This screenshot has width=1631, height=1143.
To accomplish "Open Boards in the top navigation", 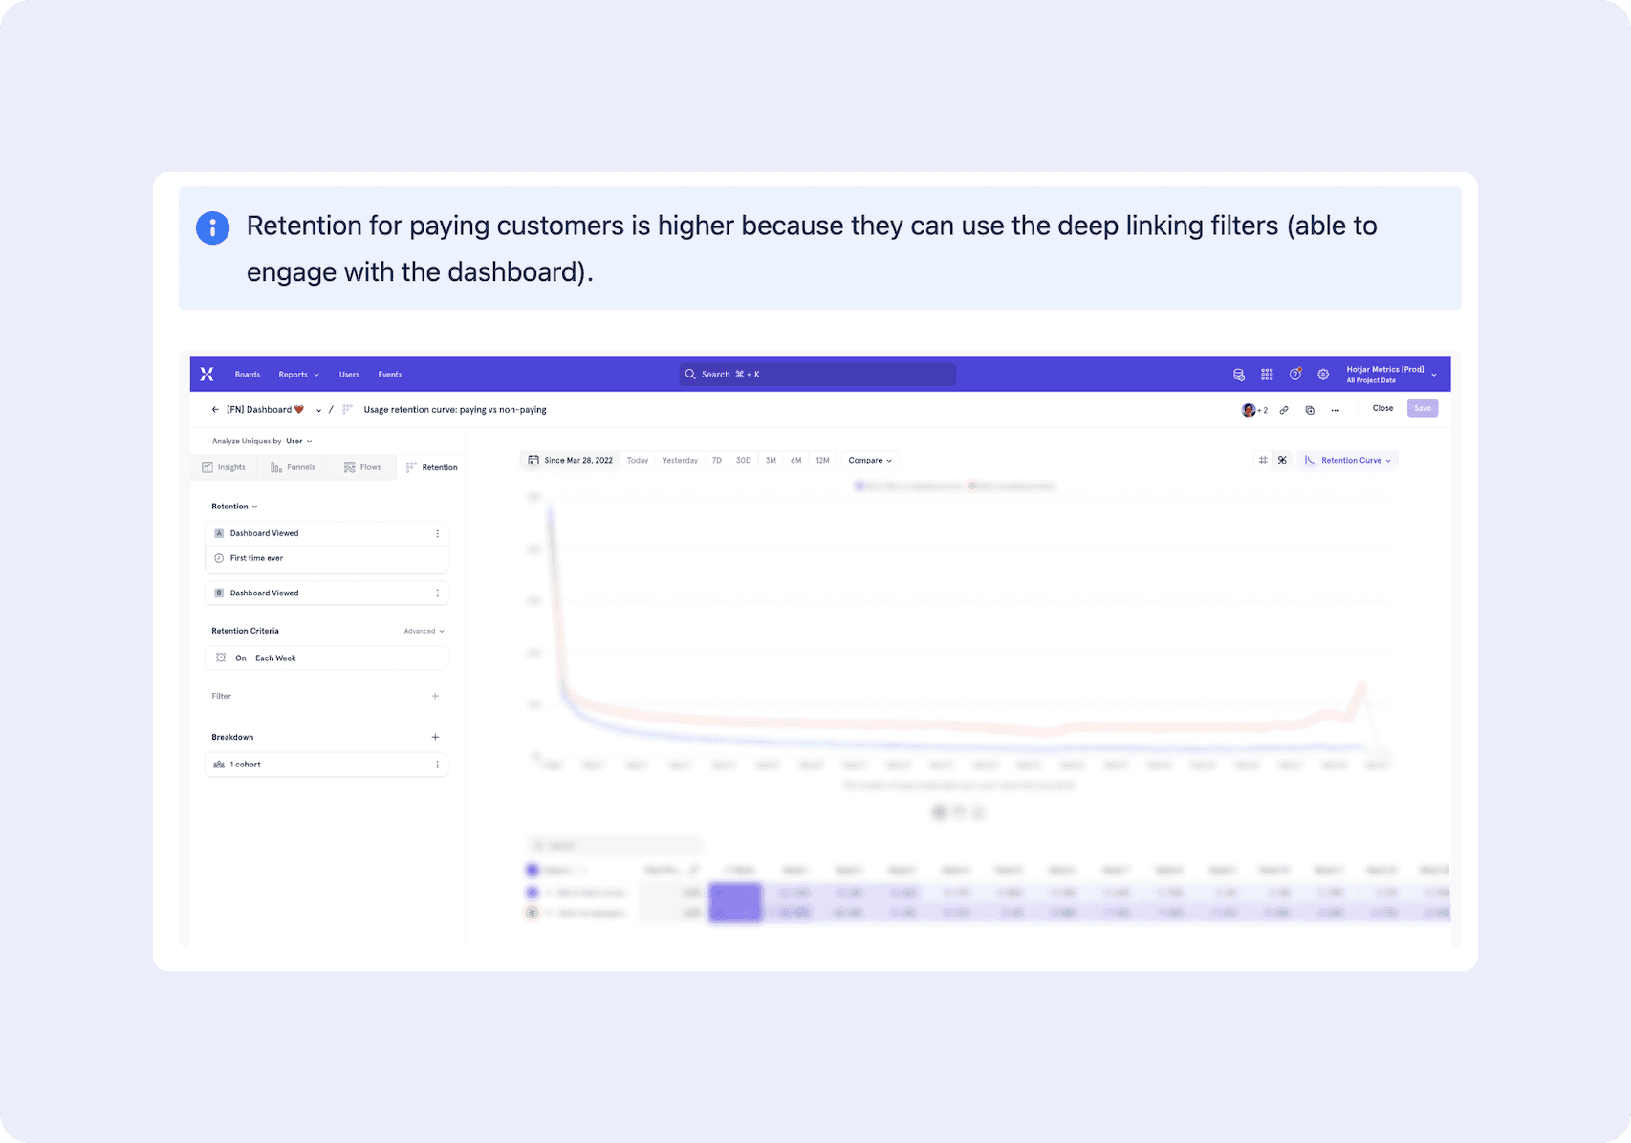I will point(248,375).
